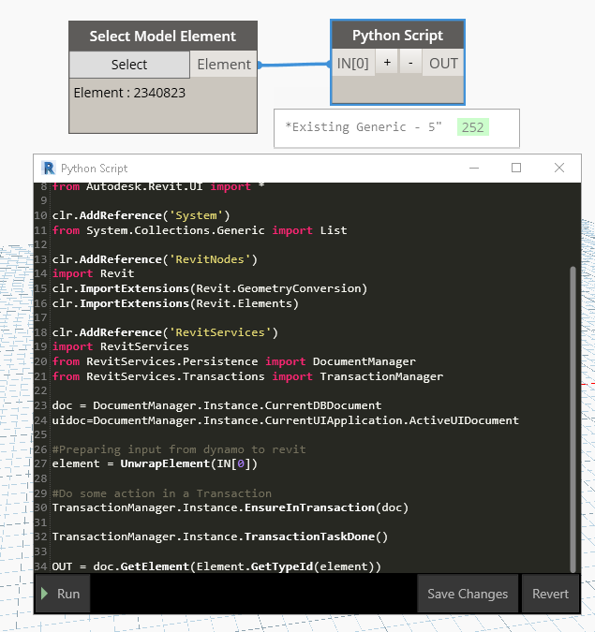This screenshot has width=595, height=632.
Task: Run the Python script
Action: tap(63, 594)
